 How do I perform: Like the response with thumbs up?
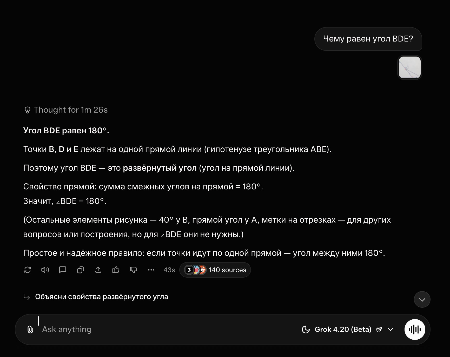tap(116, 270)
